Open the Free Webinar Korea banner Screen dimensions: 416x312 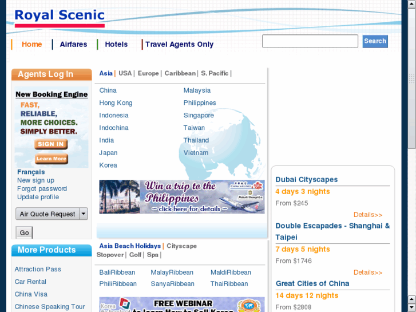182,305
